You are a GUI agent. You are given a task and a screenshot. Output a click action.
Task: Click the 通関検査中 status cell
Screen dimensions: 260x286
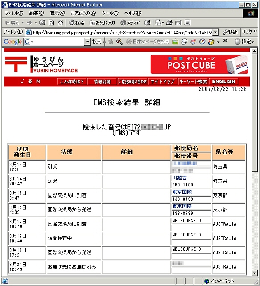coord(74,238)
